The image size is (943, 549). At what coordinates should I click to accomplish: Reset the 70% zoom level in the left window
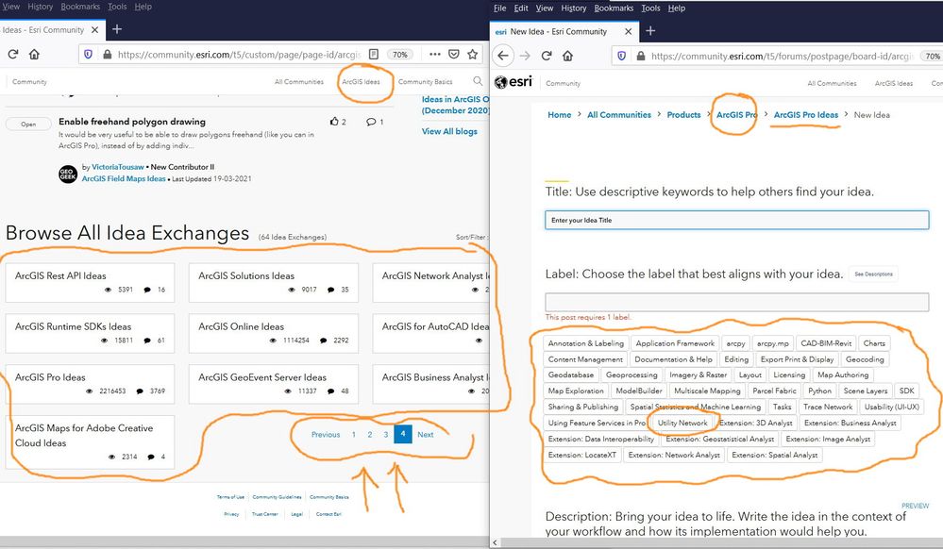tap(400, 54)
